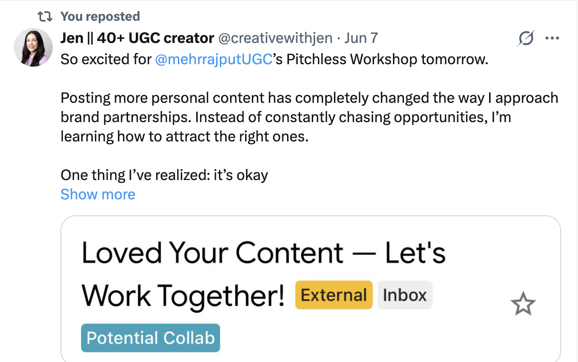Click the One thing I've realized line
This screenshot has height=362, width=578.
(x=164, y=175)
